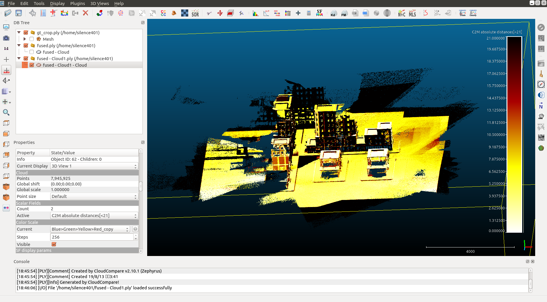Open the Active scalar field dropdown
547x302 pixels.
pyautogui.click(x=94, y=216)
